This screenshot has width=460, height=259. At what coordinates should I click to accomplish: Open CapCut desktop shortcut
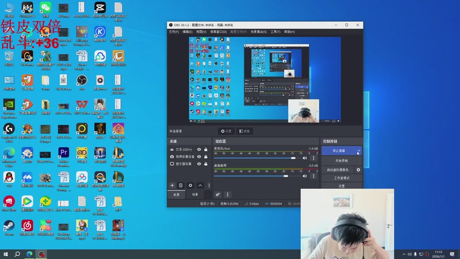coord(100,10)
